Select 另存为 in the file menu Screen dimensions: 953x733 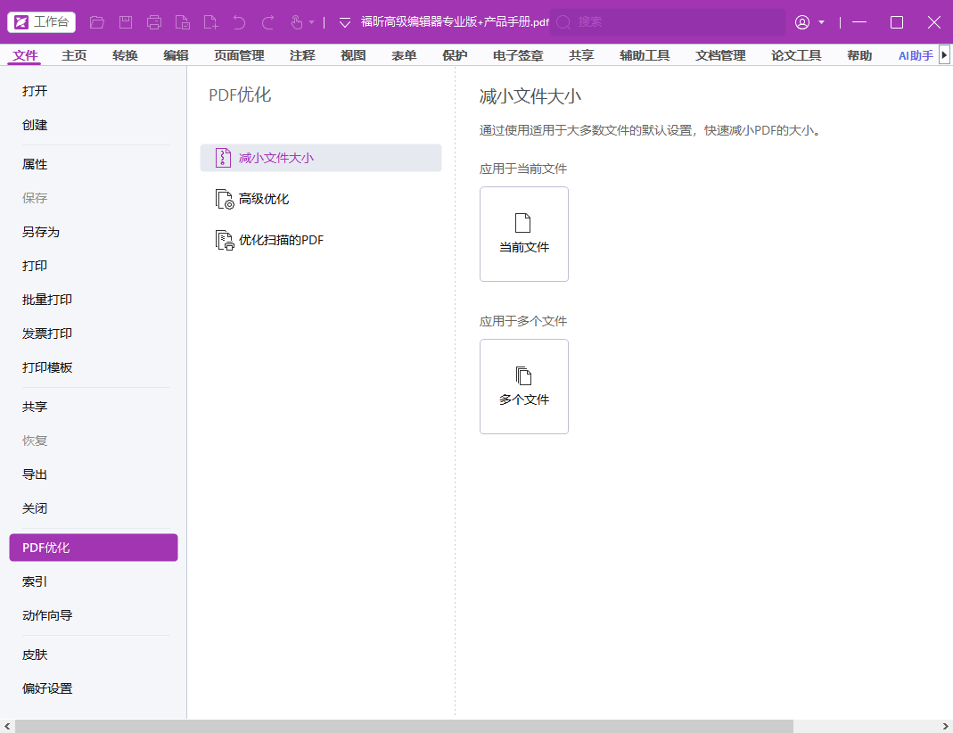[41, 232]
